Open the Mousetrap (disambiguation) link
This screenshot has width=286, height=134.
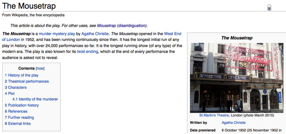(x=122, y=26)
